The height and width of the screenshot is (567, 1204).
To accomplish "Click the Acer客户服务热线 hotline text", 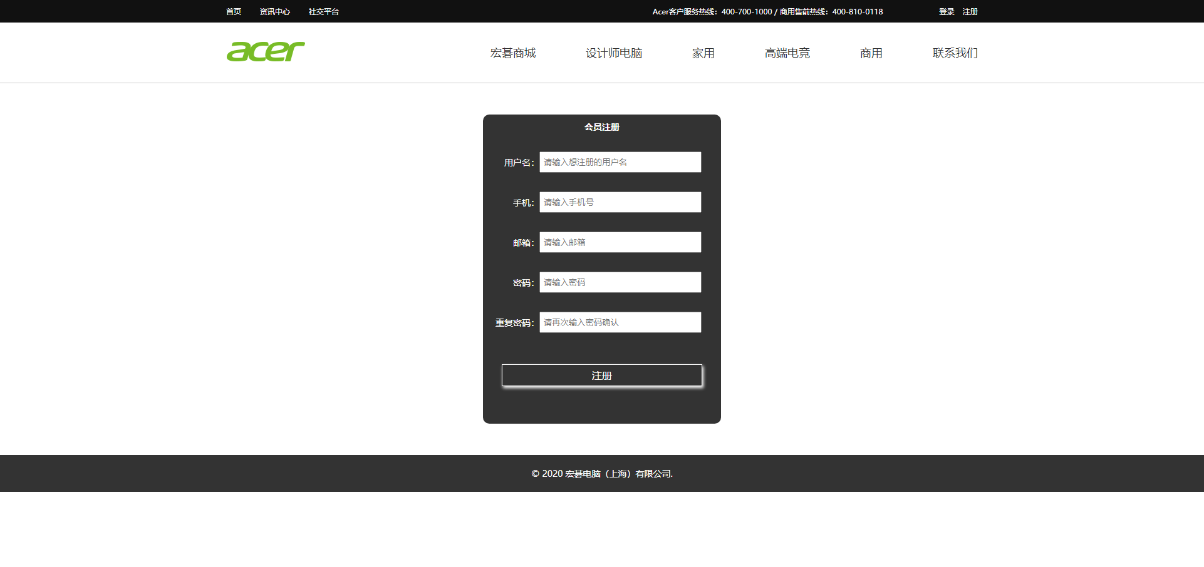I will [x=767, y=11].
